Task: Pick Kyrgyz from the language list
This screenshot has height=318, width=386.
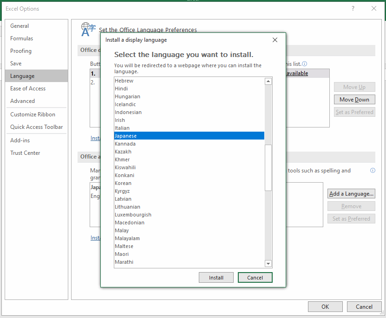Action: click(x=189, y=191)
